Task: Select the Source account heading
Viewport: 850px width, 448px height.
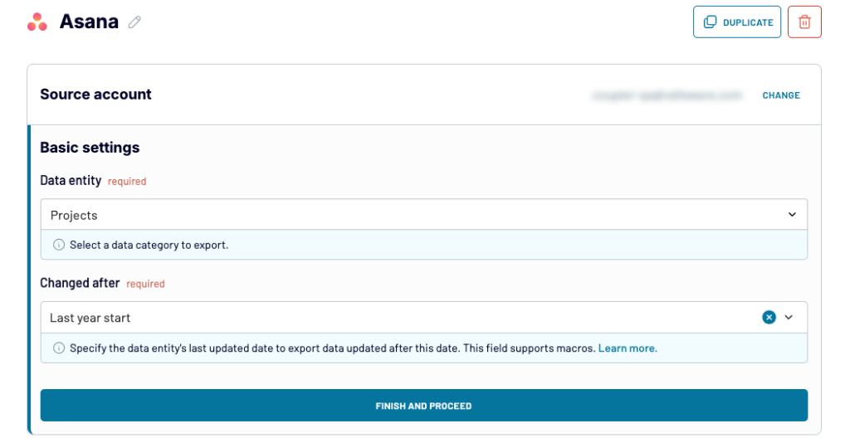Action: tap(96, 95)
